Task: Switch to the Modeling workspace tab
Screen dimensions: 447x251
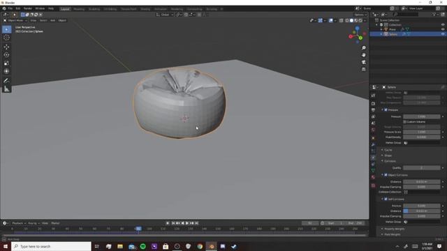Action: coord(79,9)
